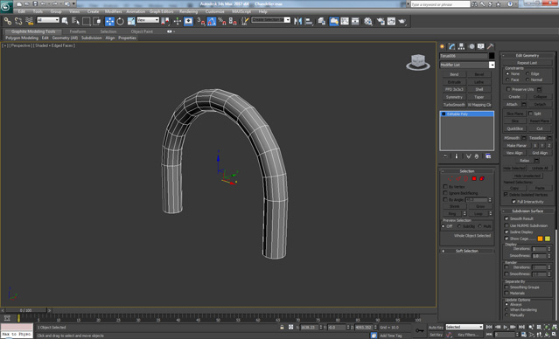This screenshot has height=339, width=559.
Task: Click the yellow cage color swatch
Action: [548, 239]
